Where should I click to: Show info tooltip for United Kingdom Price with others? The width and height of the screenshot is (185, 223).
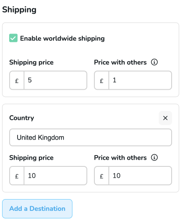click(x=154, y=158)
